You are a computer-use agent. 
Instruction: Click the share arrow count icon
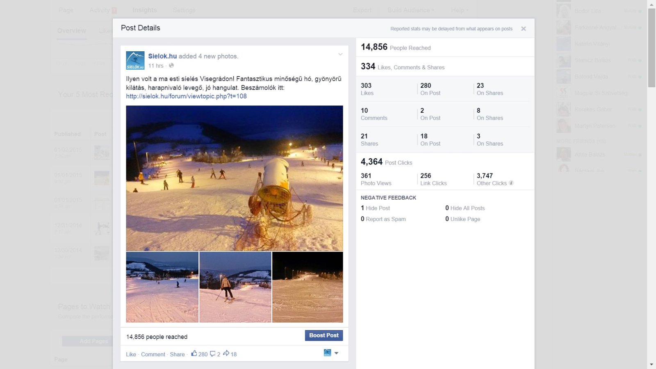click(226, 353)
